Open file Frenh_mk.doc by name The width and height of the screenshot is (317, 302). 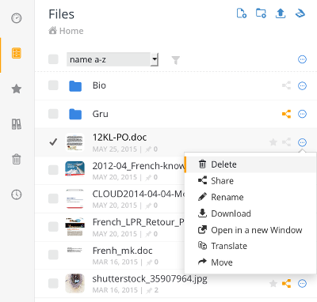[122, 251]
